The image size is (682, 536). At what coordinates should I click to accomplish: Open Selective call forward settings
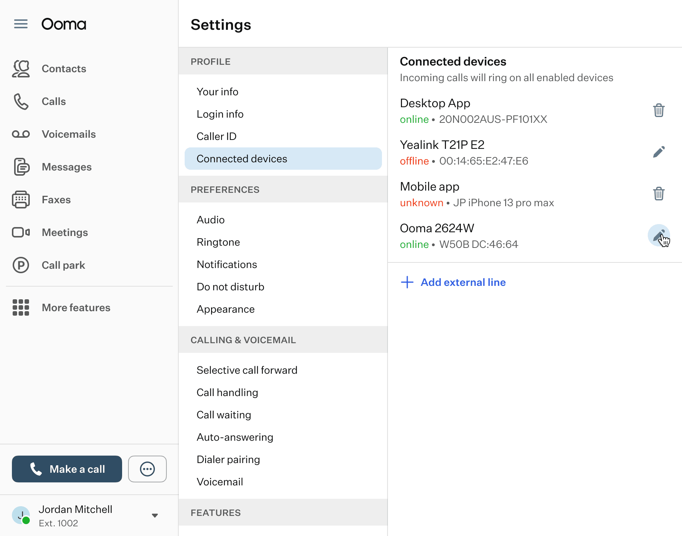pyautogui.click(x=247, y=370)
